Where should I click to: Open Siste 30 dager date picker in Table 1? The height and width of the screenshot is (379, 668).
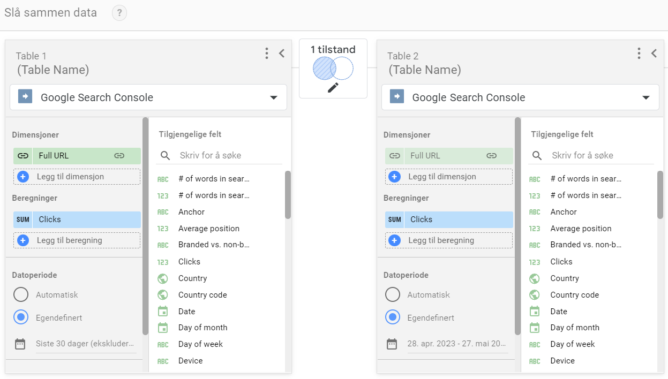tap(85, 344)
